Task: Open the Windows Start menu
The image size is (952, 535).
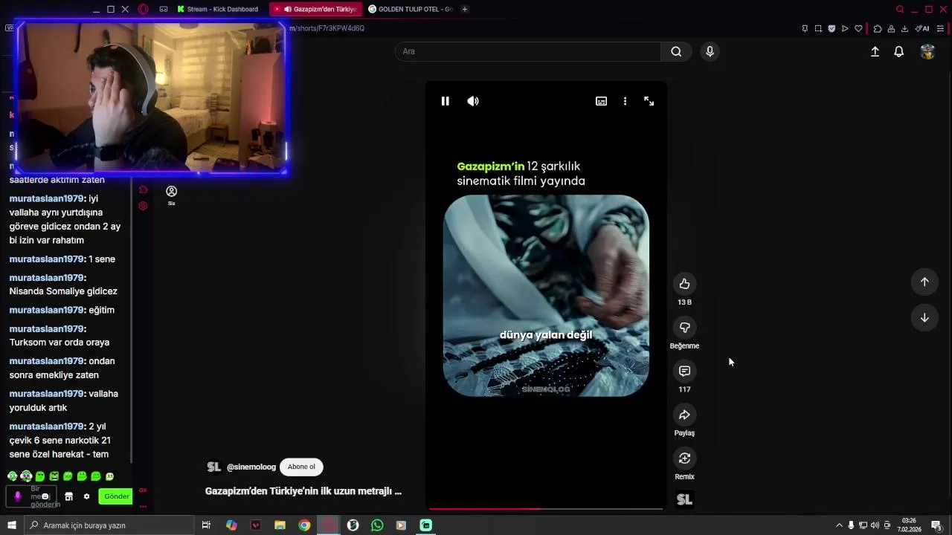Action: pos(12,525)
